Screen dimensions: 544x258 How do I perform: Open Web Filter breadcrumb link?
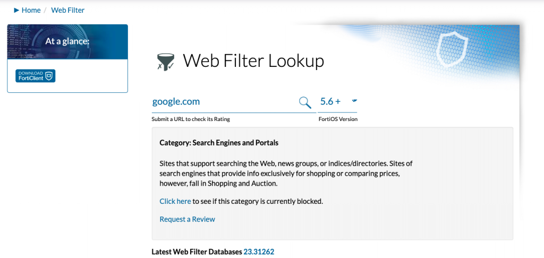pyautogui.click(x=67, y=11)
